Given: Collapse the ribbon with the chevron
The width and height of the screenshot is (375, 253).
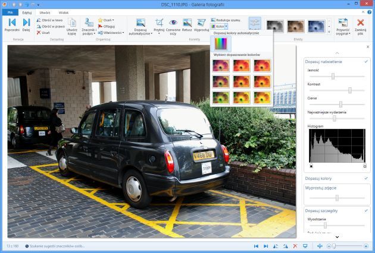Looking at the screenshot, I should 363,12.
